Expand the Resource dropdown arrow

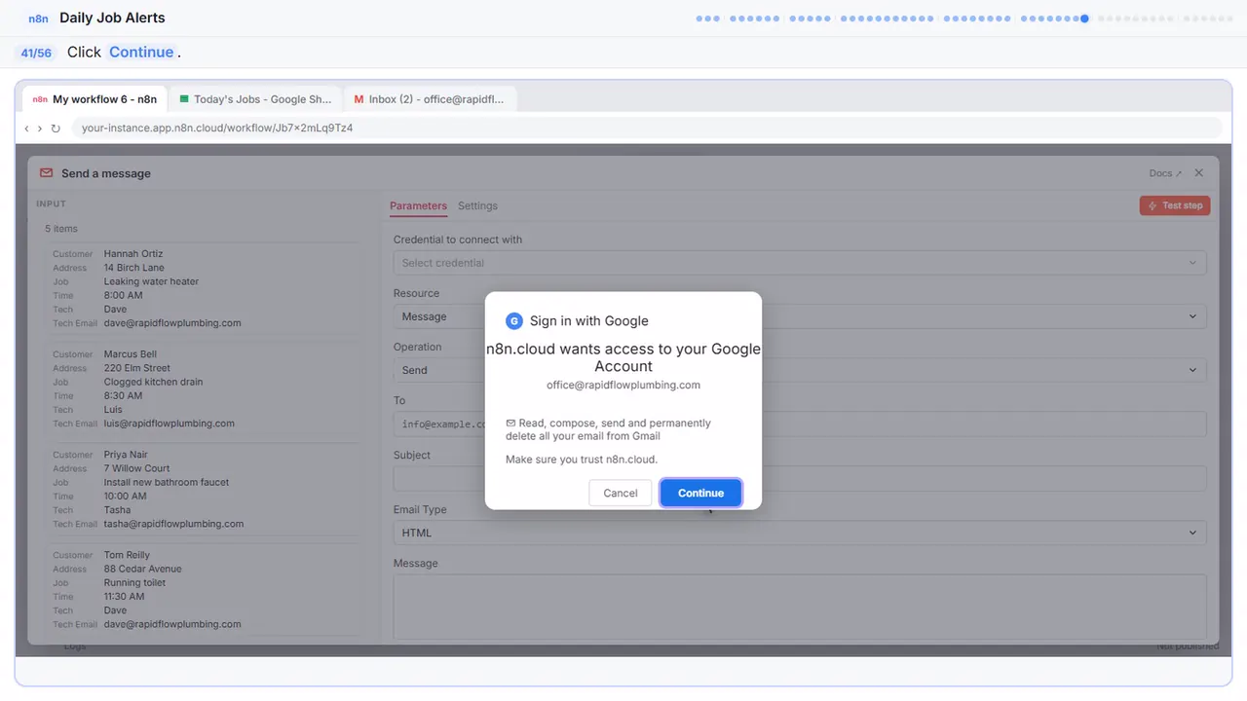[1192, 316]
